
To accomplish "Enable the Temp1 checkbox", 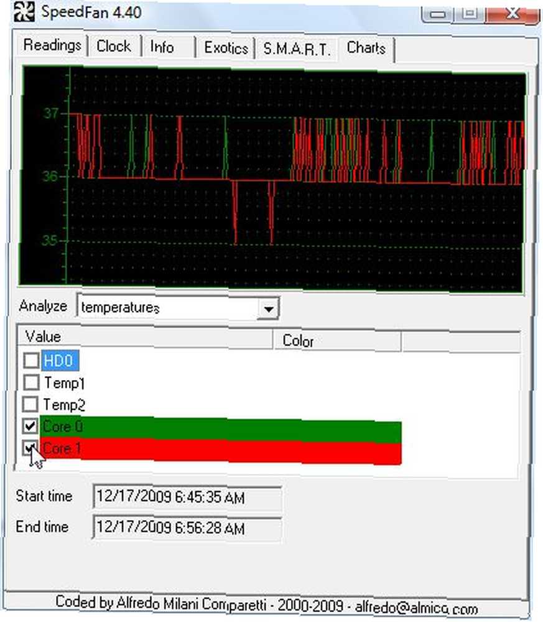I will [x=31, y=383].
